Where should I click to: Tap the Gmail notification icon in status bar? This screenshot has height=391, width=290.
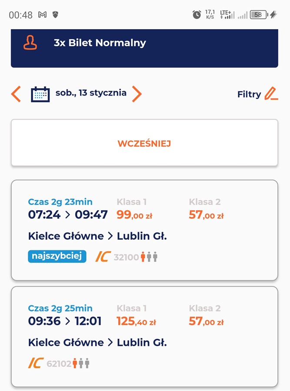tap(42, 15)
